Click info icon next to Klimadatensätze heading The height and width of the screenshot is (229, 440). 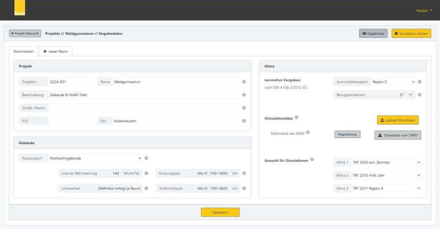pyautogui.click(x=297, y=118)
